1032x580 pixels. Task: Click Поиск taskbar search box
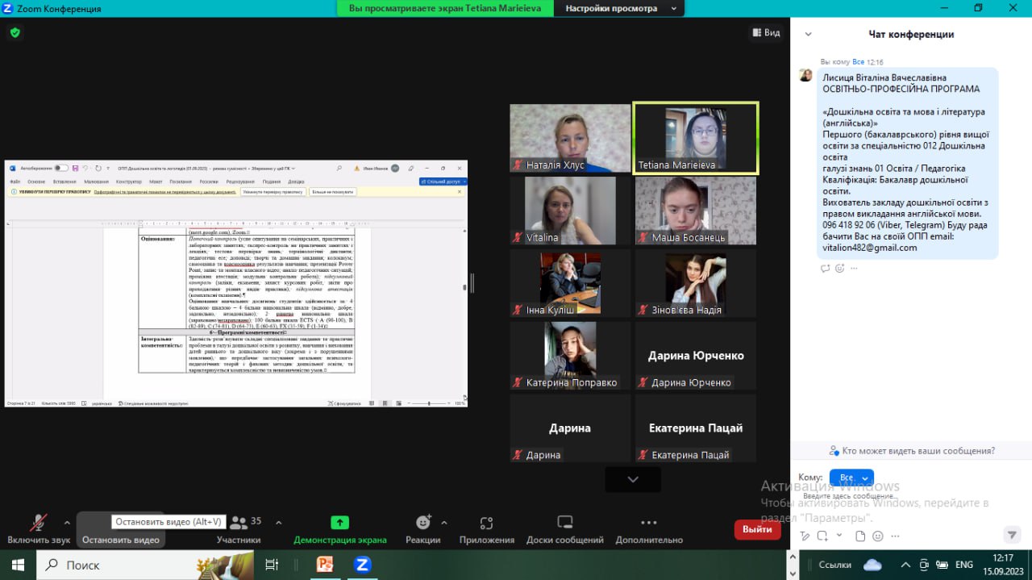tap(145, 565)
